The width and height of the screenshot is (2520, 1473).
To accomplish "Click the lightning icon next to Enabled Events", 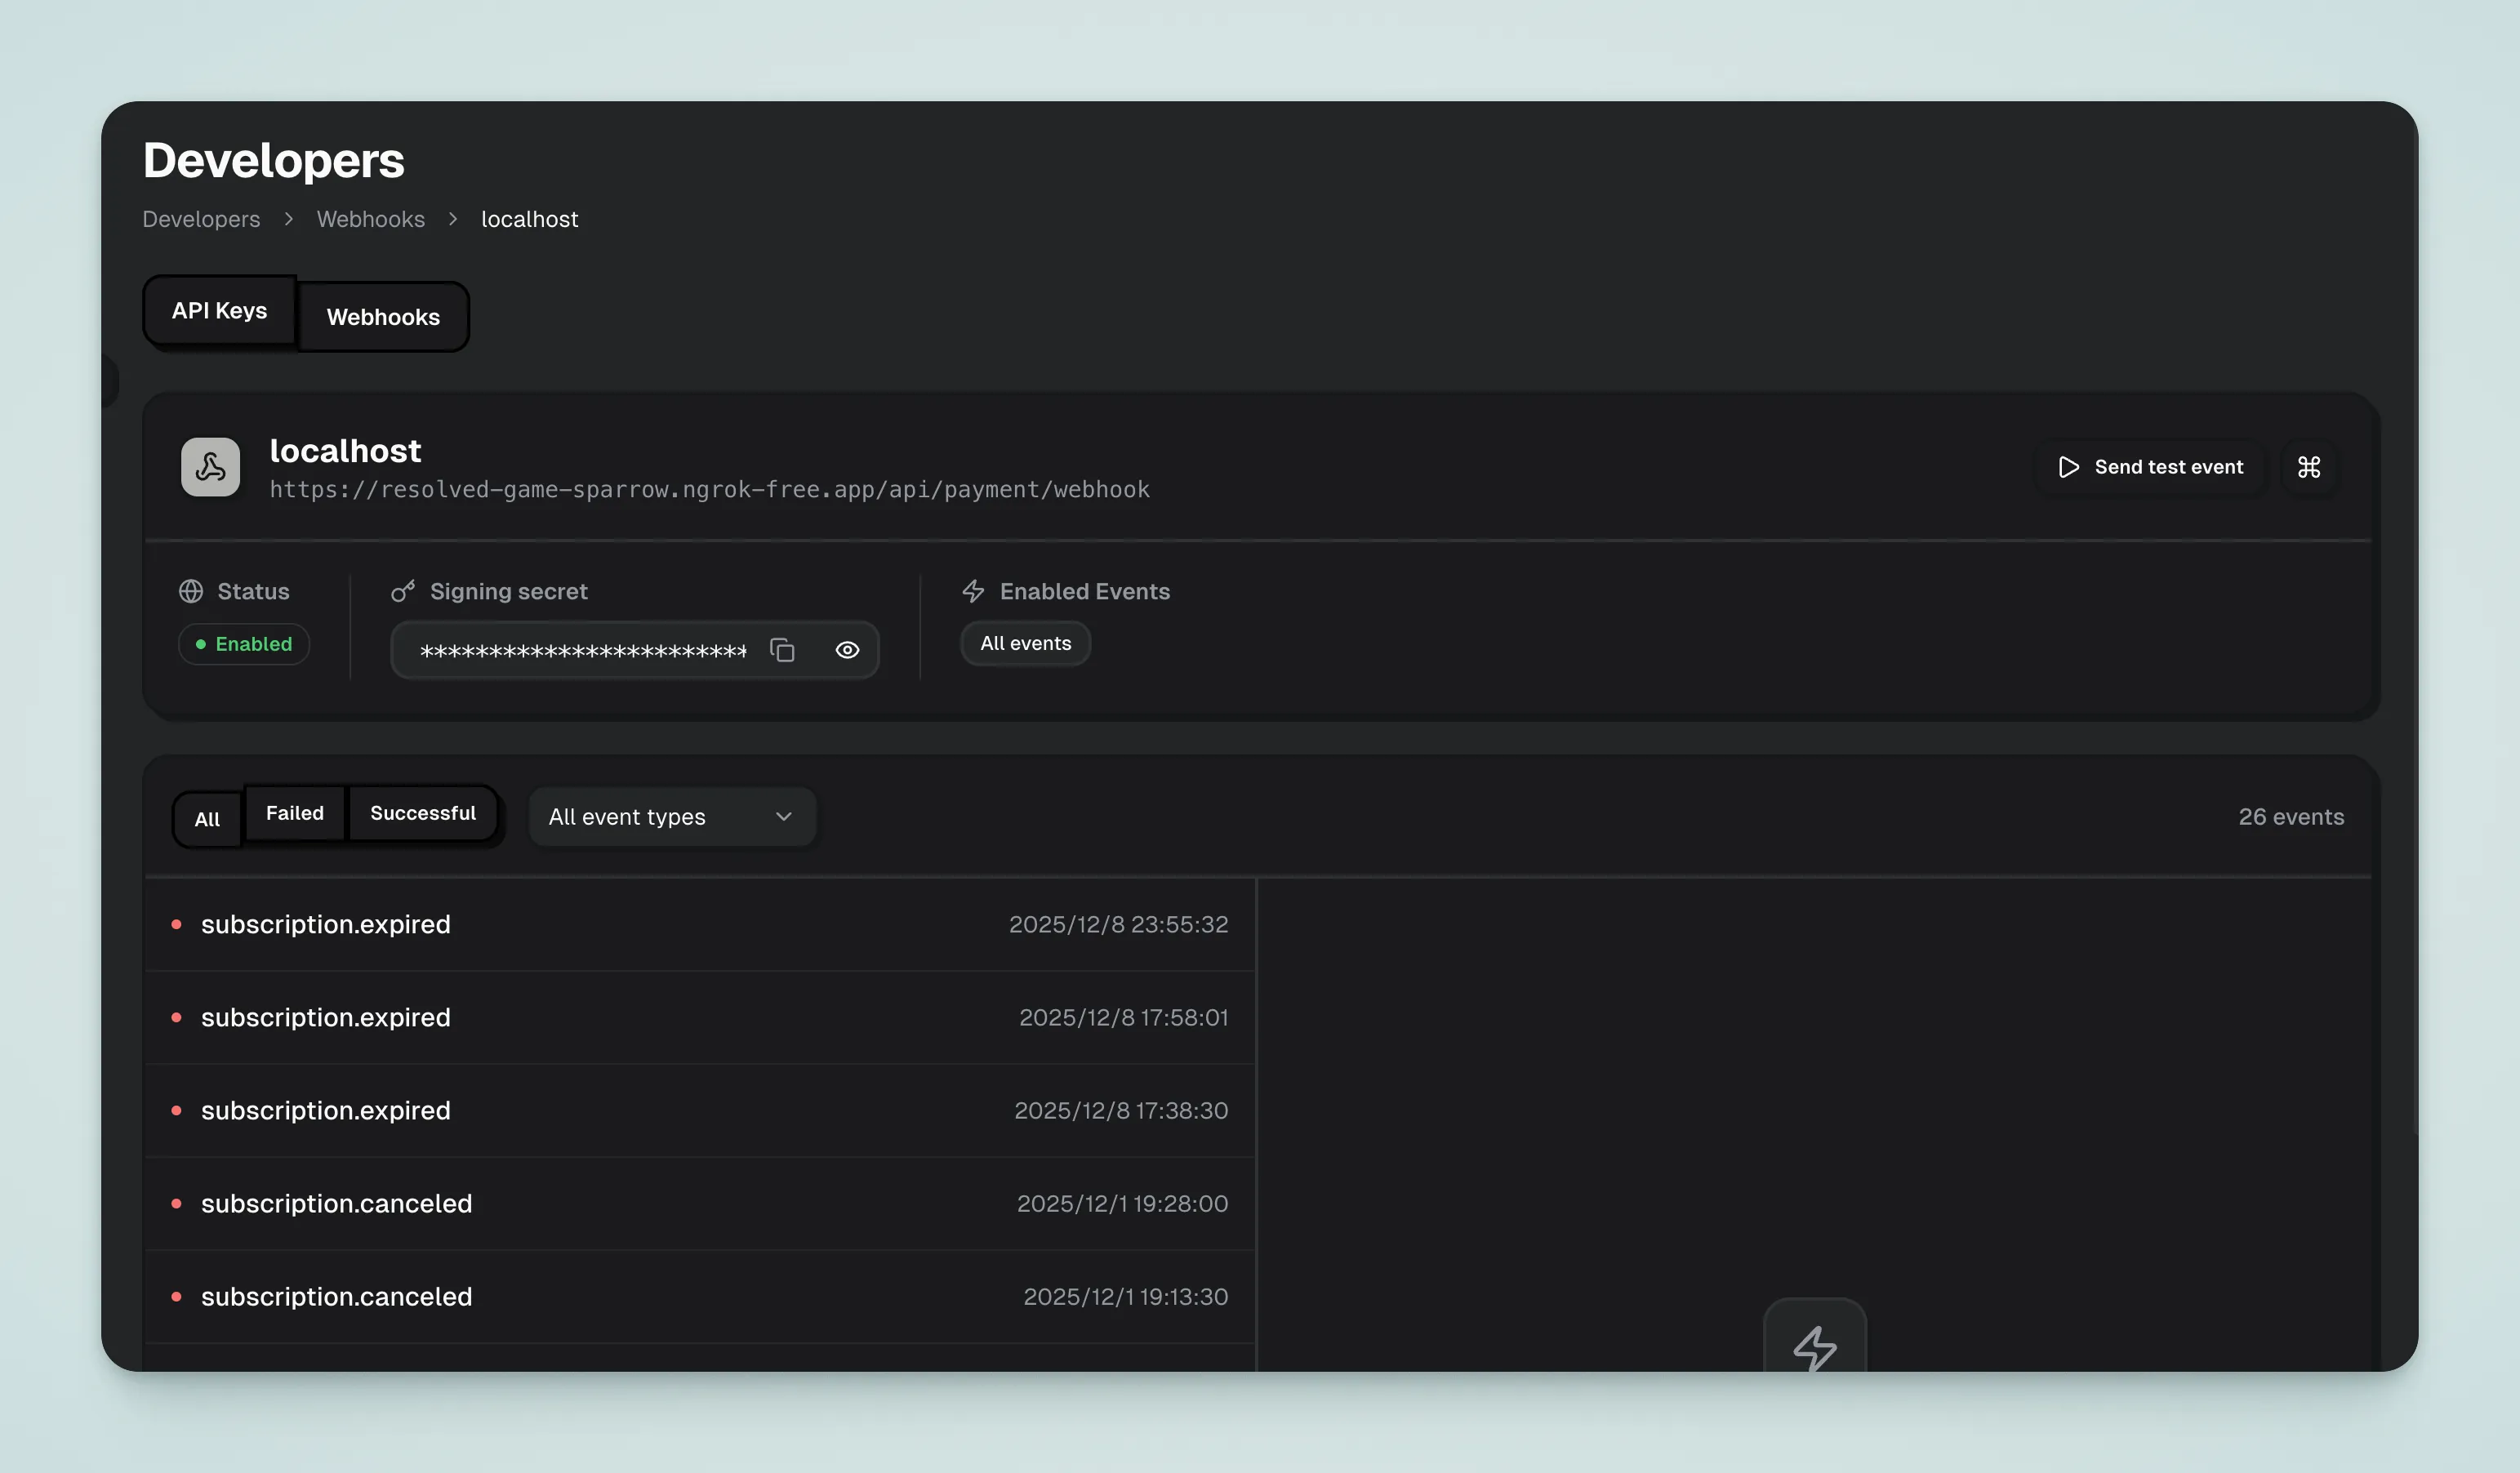I will point(972,591).
